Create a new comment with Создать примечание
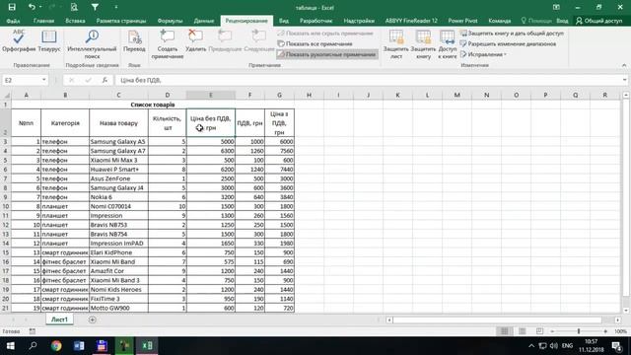This screenshot has height=355, width=631. [168, 44]
